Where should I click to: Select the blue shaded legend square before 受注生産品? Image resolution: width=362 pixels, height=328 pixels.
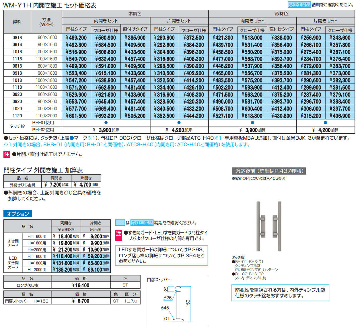(x=120, y=222)
